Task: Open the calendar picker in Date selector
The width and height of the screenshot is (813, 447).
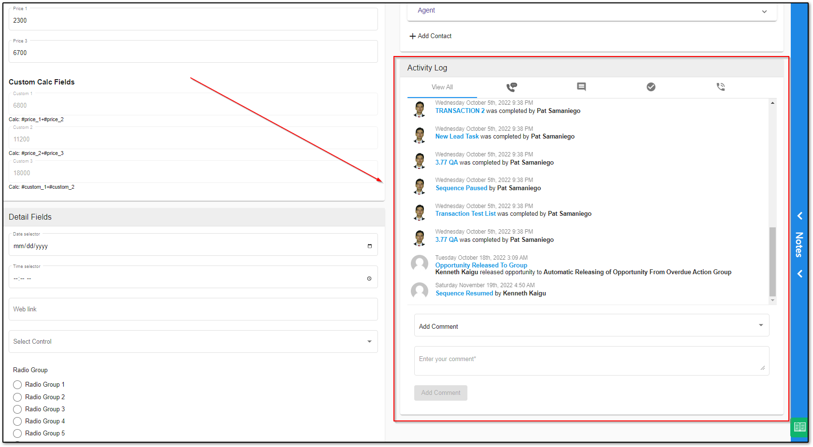Action: pos(369,246)
